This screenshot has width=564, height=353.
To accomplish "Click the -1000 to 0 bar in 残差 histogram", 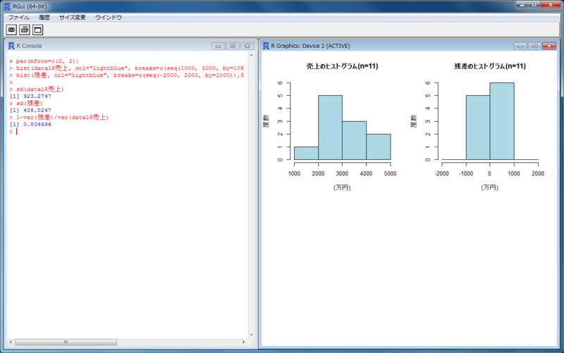I will [x=478, y=128].
